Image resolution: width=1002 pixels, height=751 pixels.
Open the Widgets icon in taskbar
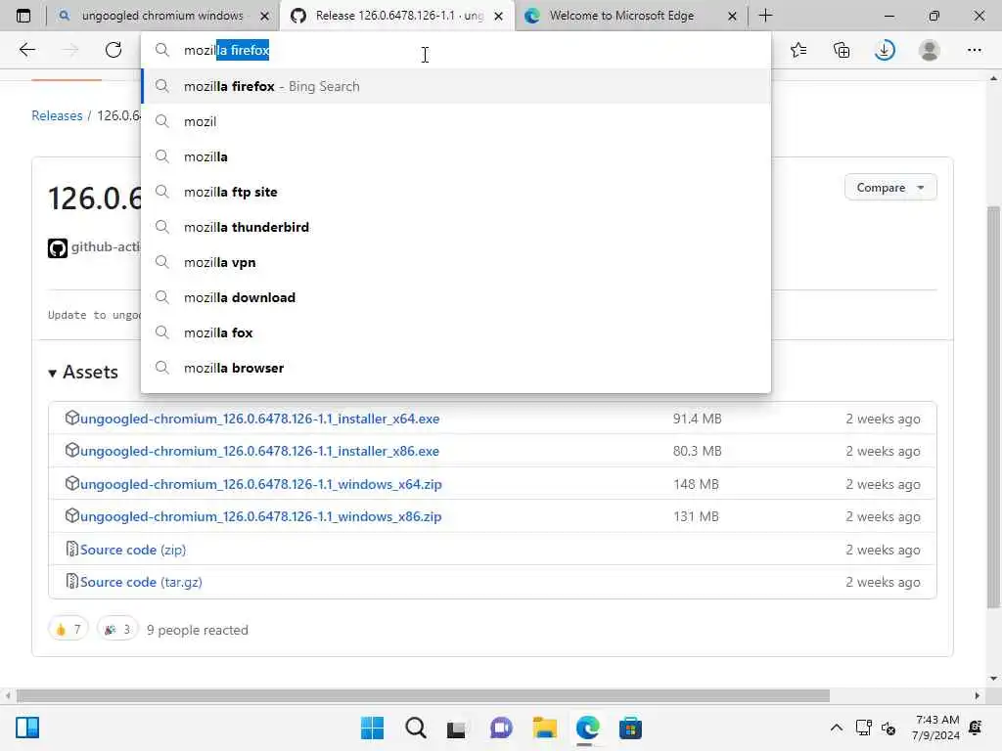pyautogui.click(x=27, y=728)
